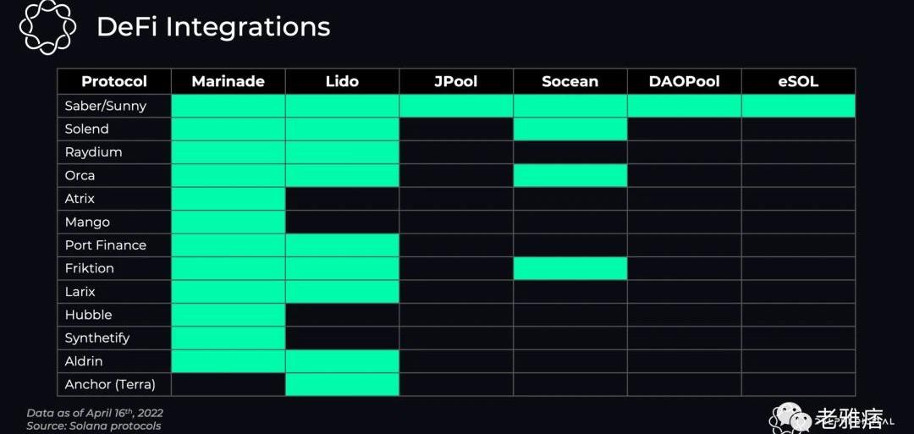Click the black Mango cell under Lido

point(342,222)
